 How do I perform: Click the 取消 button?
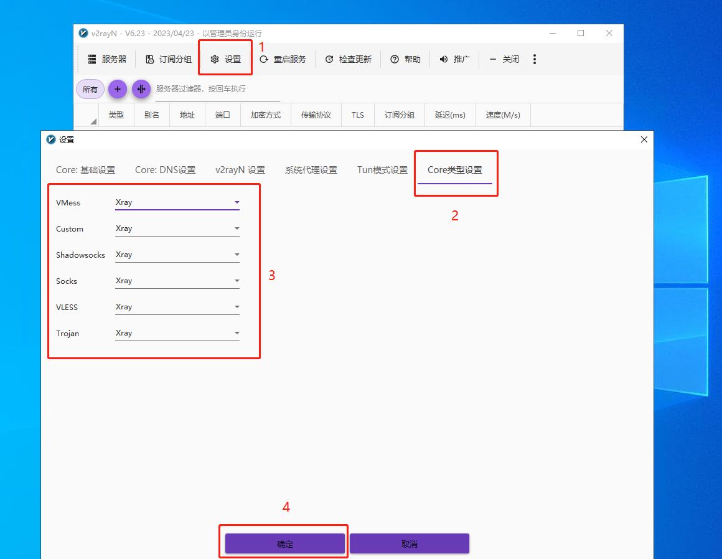click(410, 544)
